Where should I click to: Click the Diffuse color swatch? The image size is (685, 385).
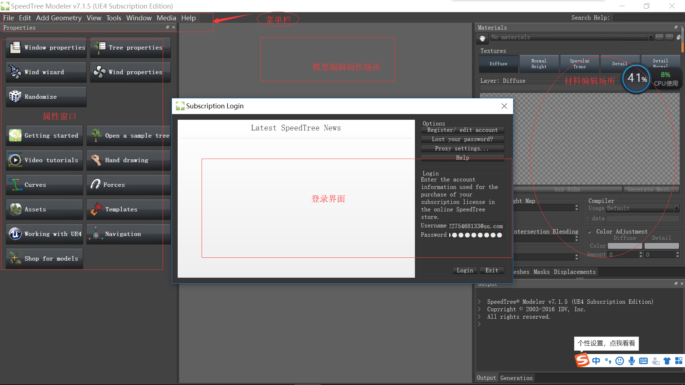pyautogui.click(x=625, y=246)
